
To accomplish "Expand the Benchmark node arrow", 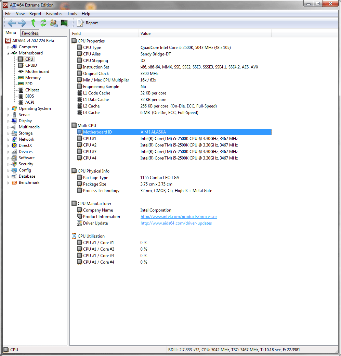I will 9,183.
